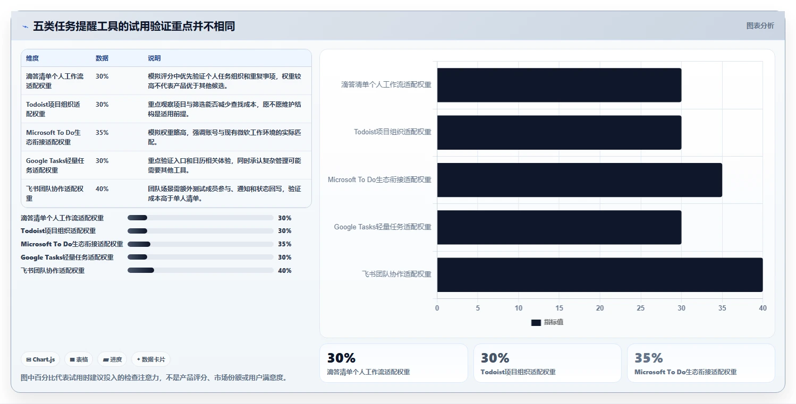Click the chart bar for 滴答清单个人工作流适配权重

tap(559, 85)
